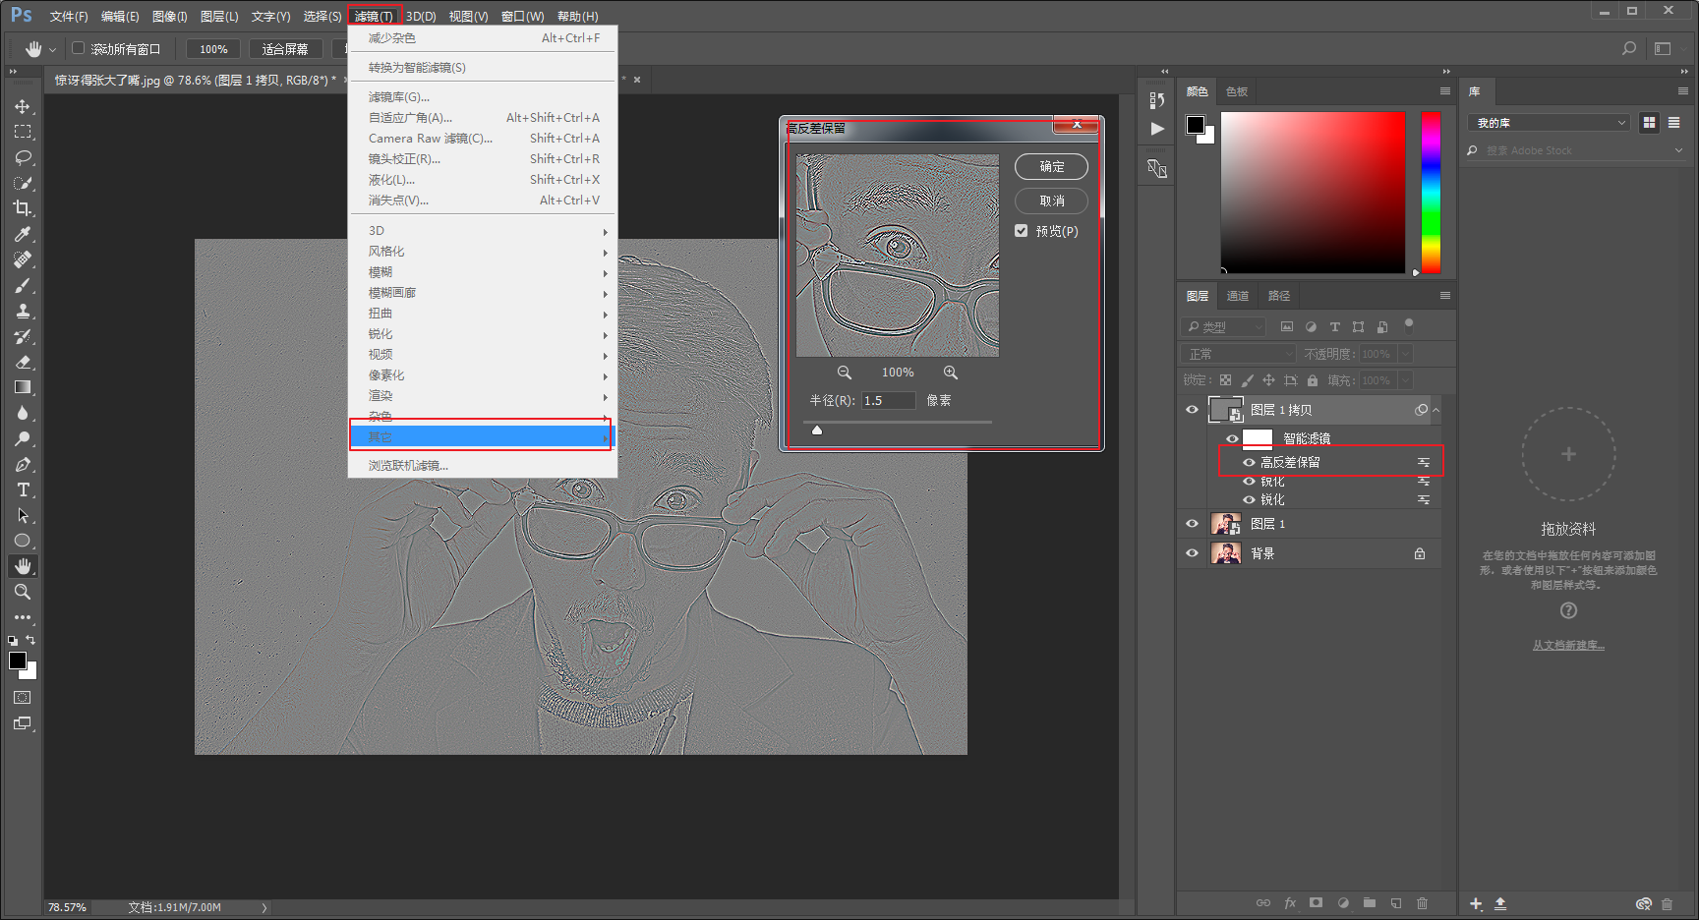
Task: Select the Move tool
Action: [x=22, y=106]
